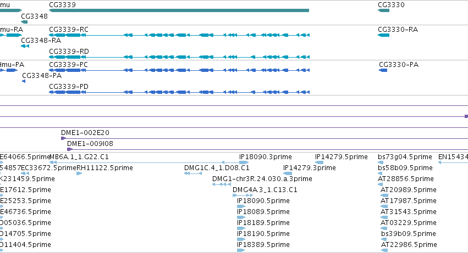Click the CG3330-PA protein label
Viewport: 468px width, 253px height.
[x=399, y=65]
